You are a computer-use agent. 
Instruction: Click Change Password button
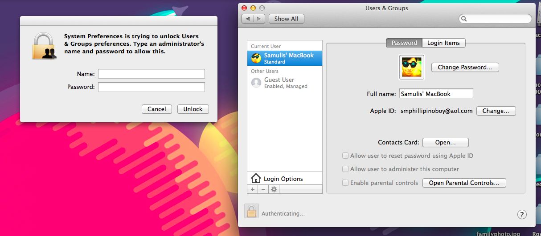pos(465,68)
